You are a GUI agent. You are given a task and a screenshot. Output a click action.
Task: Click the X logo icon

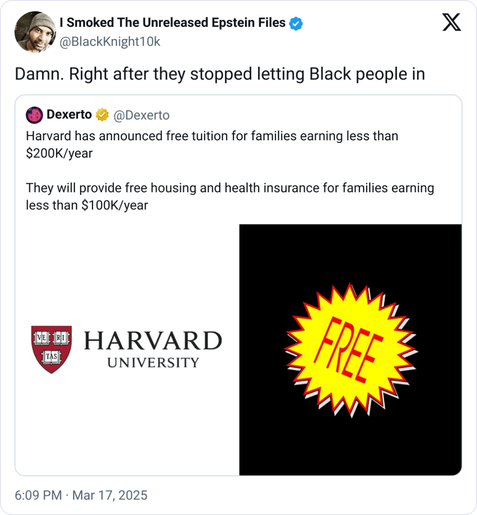pos(451,22)
